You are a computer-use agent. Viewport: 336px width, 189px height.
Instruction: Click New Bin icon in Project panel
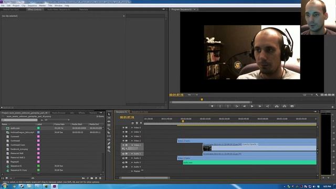tap(92, 178)
